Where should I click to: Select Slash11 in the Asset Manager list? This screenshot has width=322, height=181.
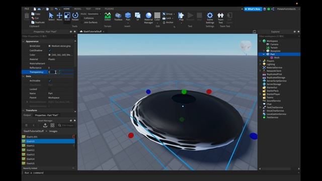point(30,146)
